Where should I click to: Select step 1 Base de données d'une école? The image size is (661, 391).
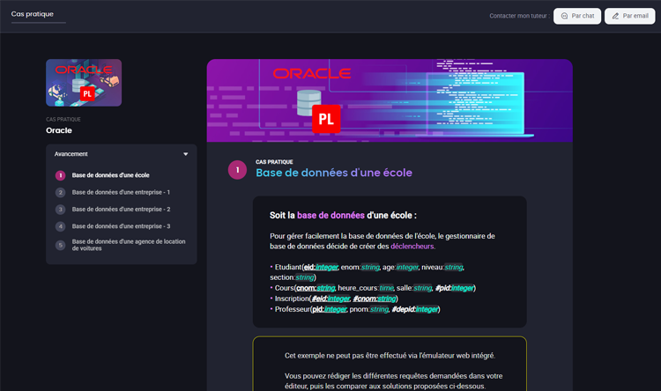point(110,175)
